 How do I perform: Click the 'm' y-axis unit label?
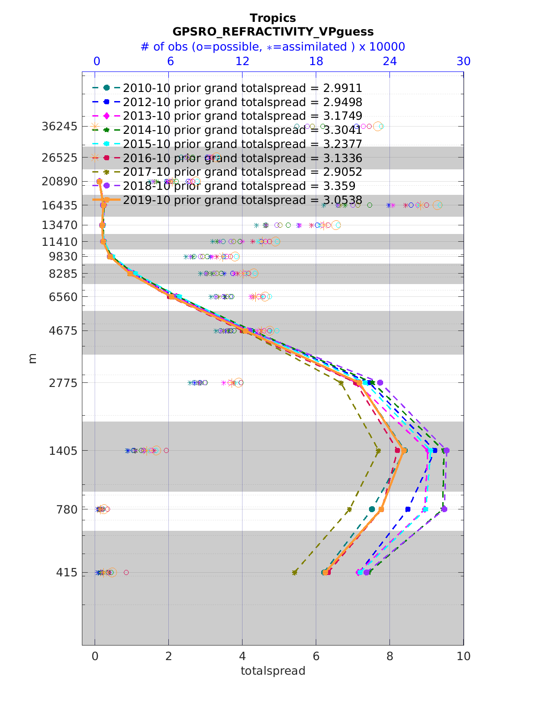[32, 359]
